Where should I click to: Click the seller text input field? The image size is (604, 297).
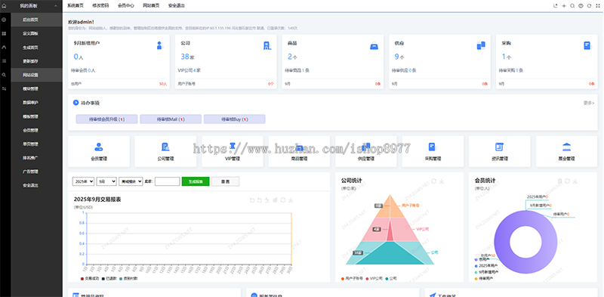[167, 181]
